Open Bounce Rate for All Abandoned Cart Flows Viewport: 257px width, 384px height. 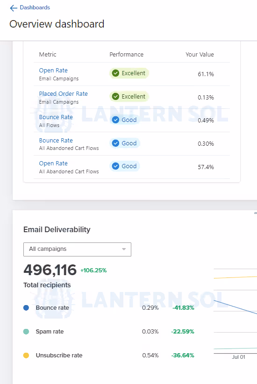(56, 140)
